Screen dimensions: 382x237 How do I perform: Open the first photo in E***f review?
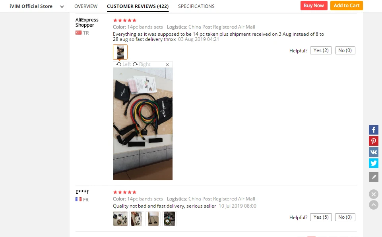tap(120, 218)
